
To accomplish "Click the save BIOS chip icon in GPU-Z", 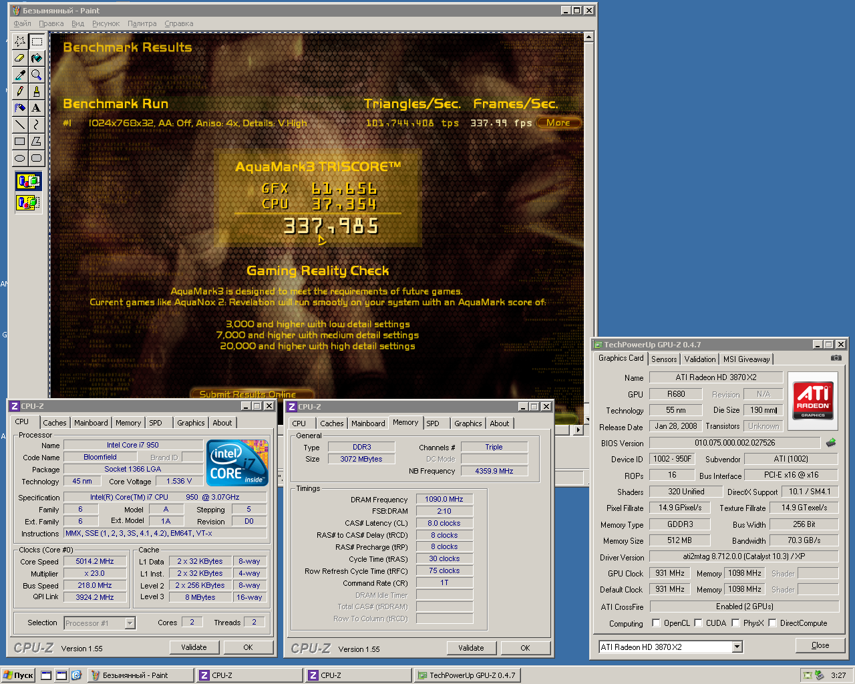I will (x=831, y=443).
